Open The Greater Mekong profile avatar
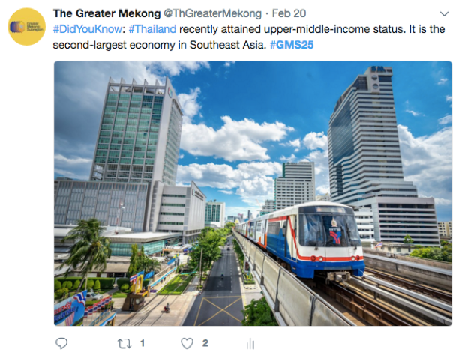 click(x=27, y=27)
